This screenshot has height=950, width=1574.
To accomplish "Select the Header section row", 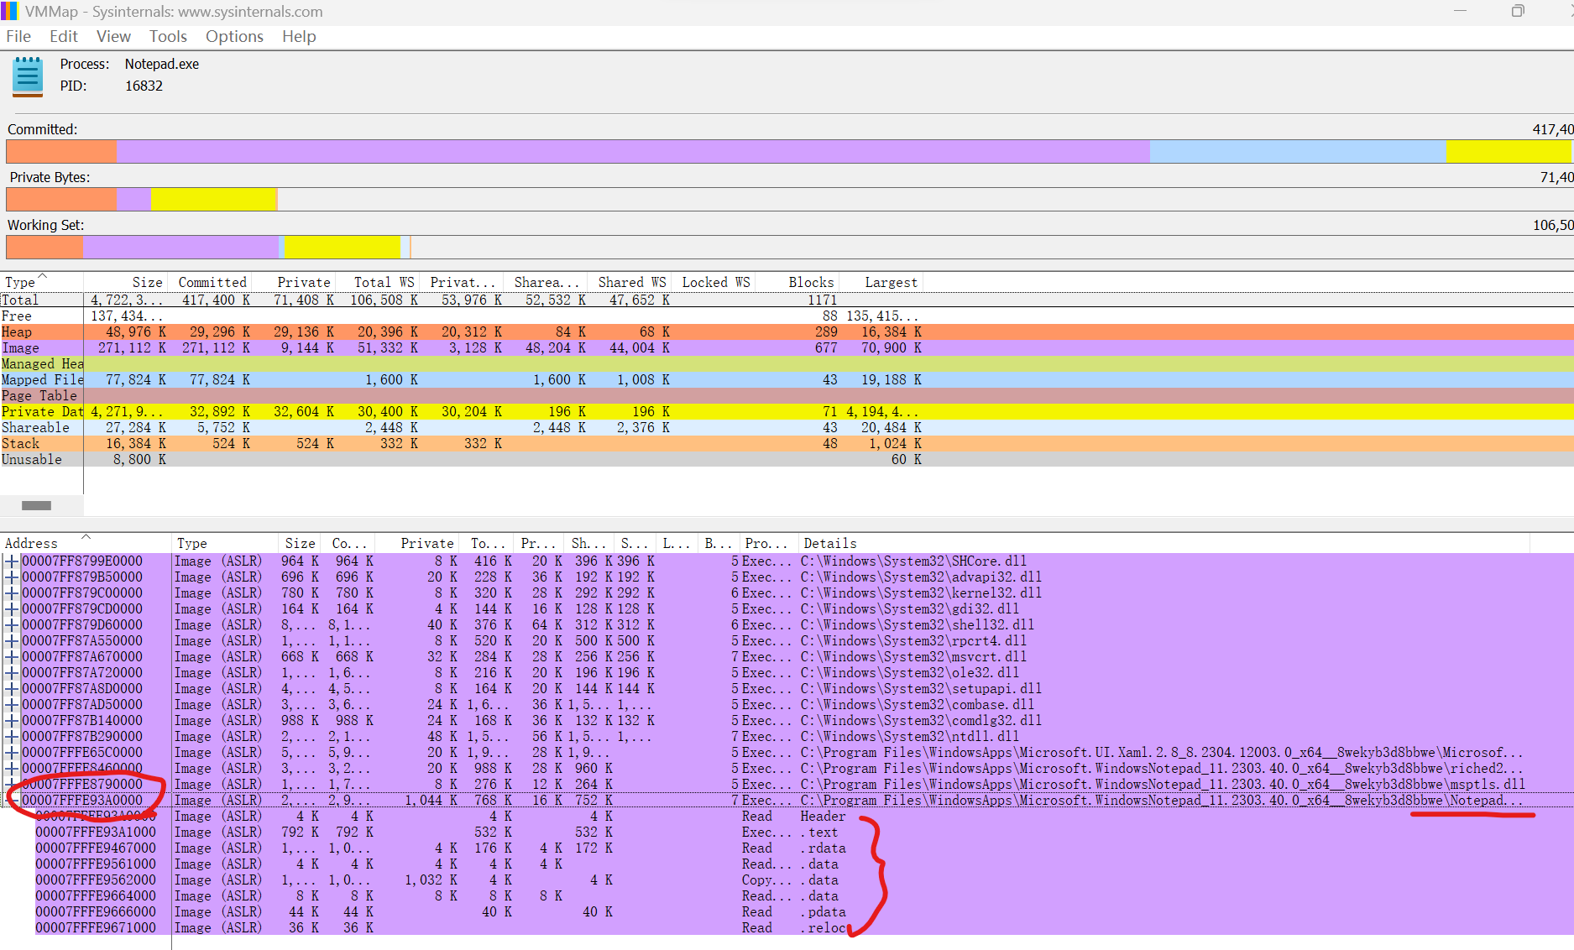I will (787, 816).
